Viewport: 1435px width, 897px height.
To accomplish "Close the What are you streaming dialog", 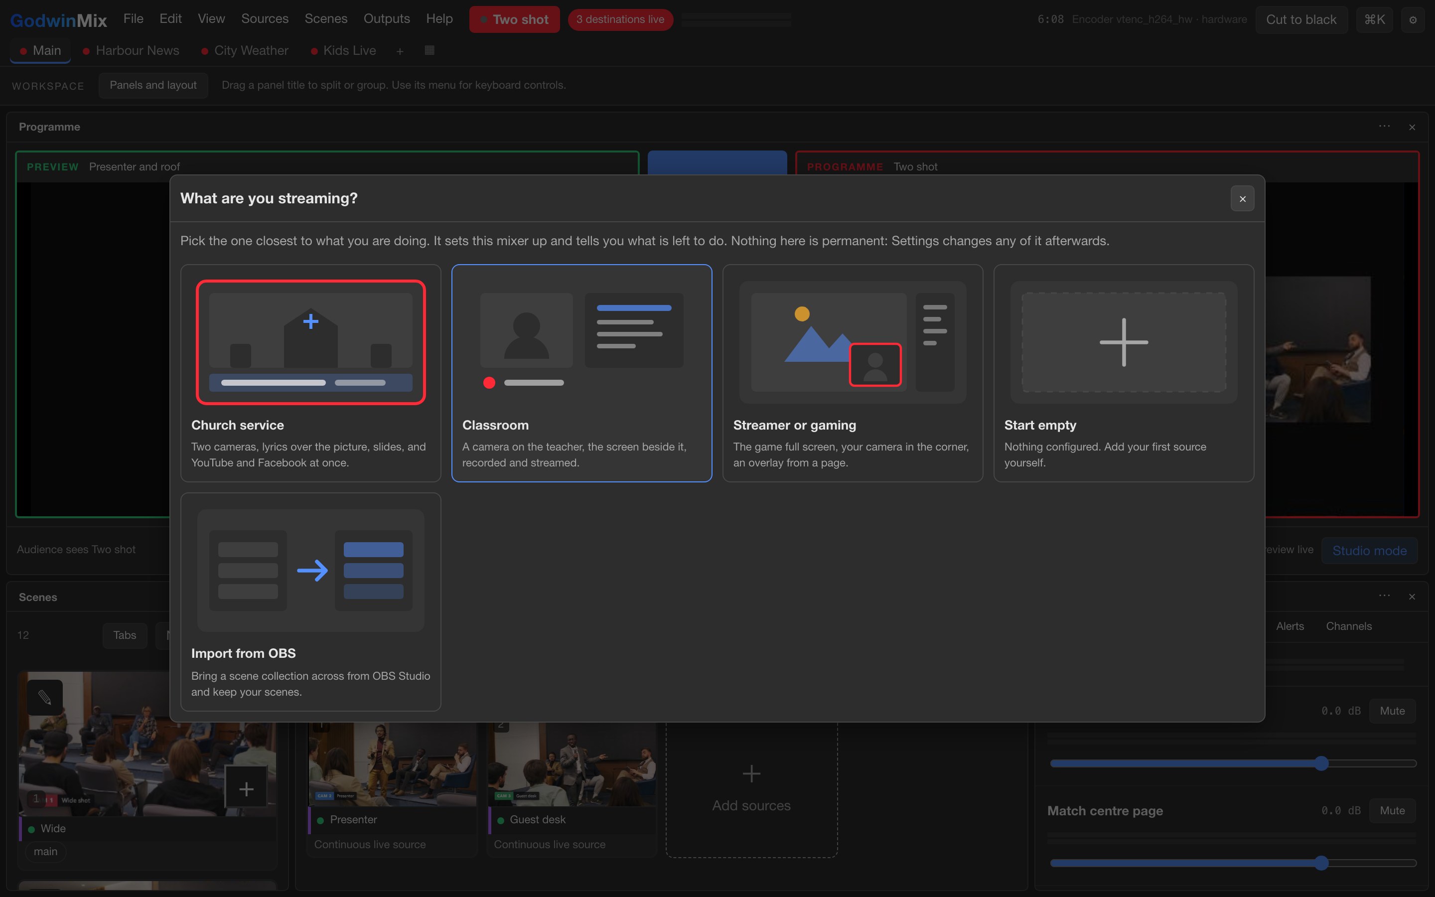I will (1242, 199).
